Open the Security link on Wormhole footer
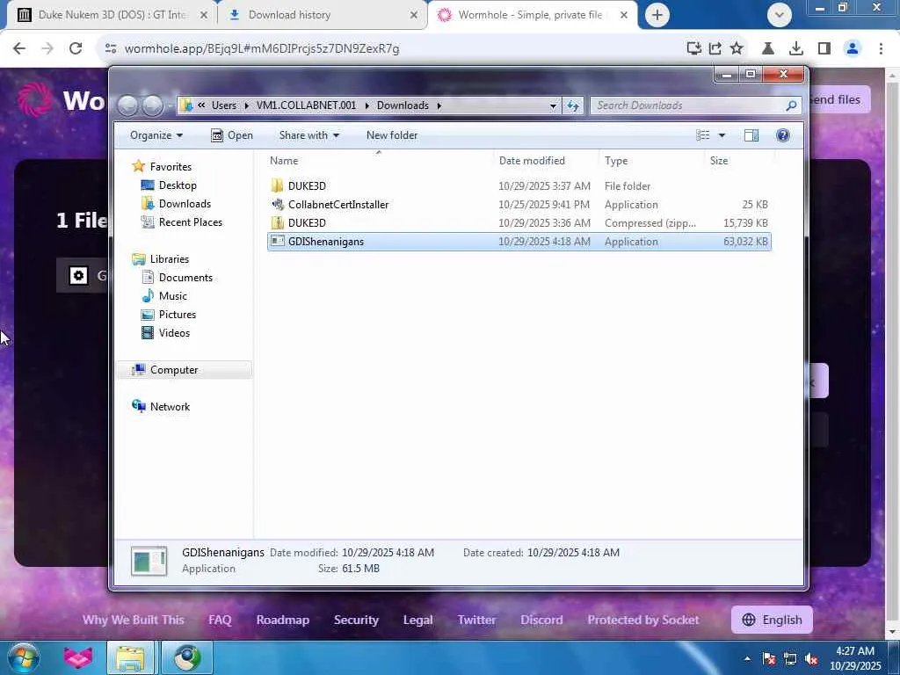The width and height of the screenshot is (900, 675). (x=356, y=620)
